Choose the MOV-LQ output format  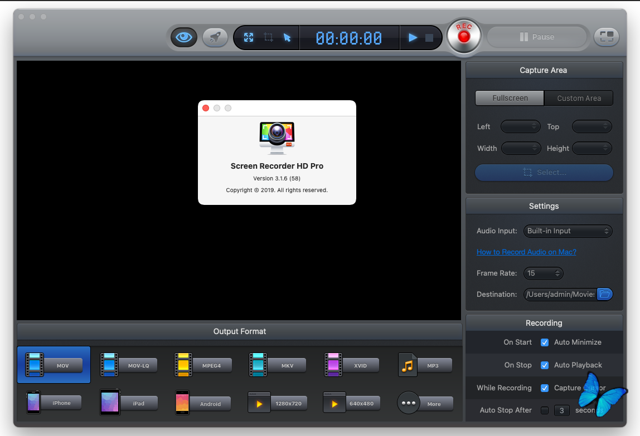(x=129, y=365)
